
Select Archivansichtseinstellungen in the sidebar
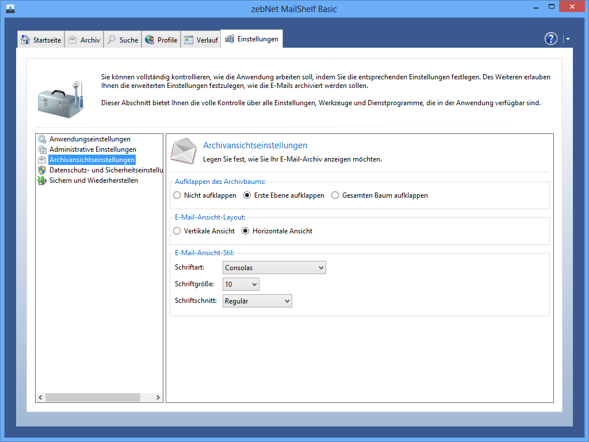coord(92,160)
